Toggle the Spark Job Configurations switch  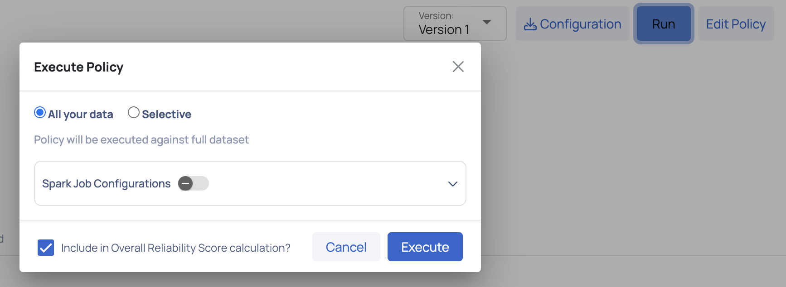(193, 183)
